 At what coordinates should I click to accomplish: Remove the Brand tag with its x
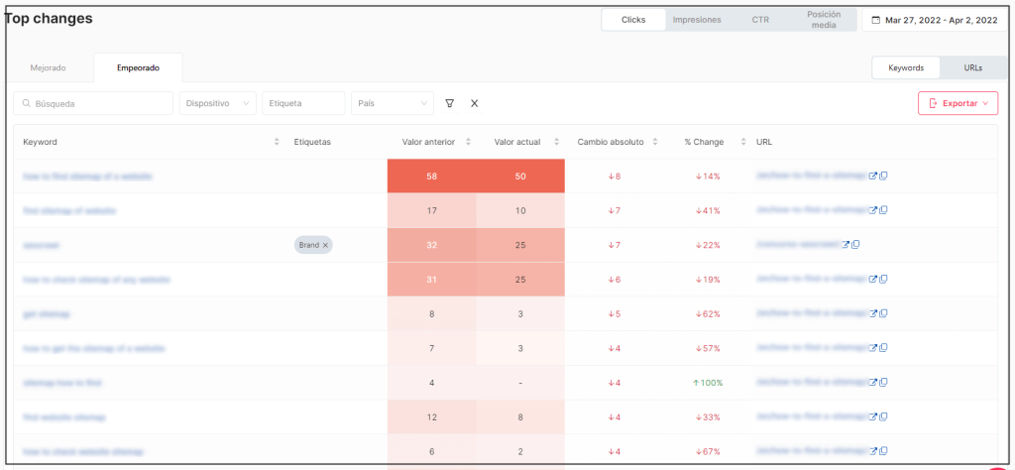pos(325,245)
